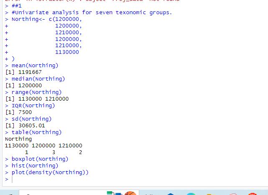Select the median(Northing) command

coord(38,79)
